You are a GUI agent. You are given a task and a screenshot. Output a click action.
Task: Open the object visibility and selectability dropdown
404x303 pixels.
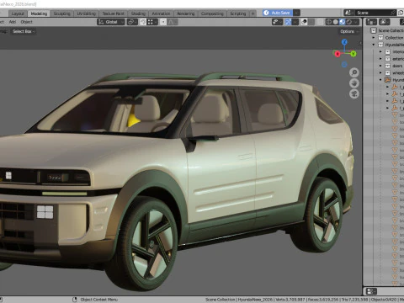[x=277, y=22]
